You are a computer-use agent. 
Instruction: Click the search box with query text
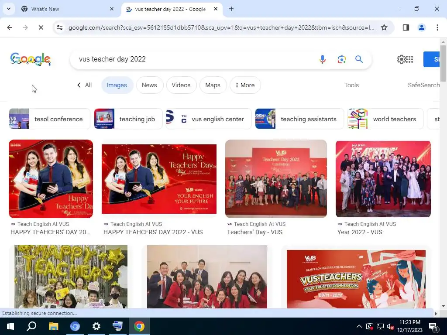pos(194,59)
